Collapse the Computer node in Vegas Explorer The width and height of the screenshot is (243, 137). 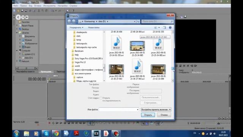17,51
